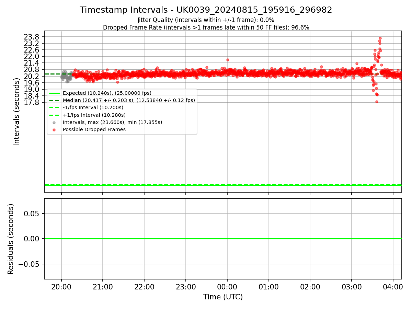Click the plot title 'Timestamp Intervals - UK0039_20240815_195916_296982'
Screen dimensions: 412x309
pos(206,10)
